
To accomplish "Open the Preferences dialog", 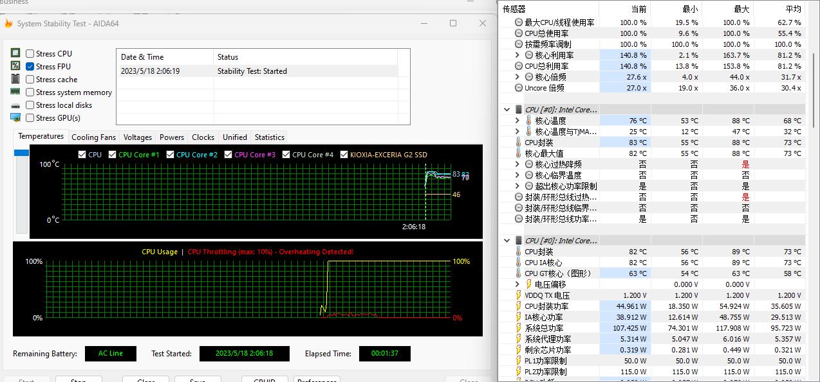I will coord(317,379).
